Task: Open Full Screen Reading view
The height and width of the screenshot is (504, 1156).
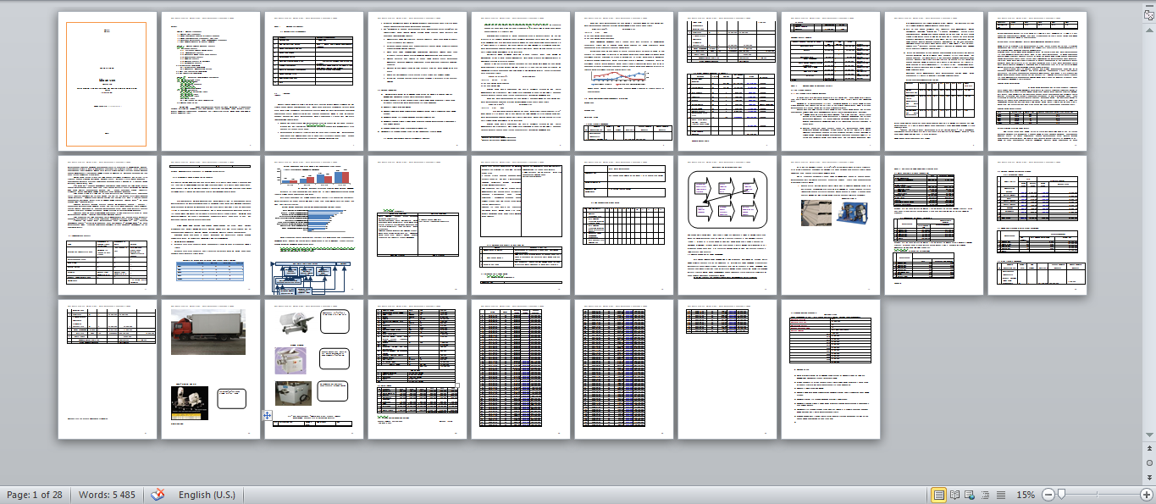Action: click(955, 495)
